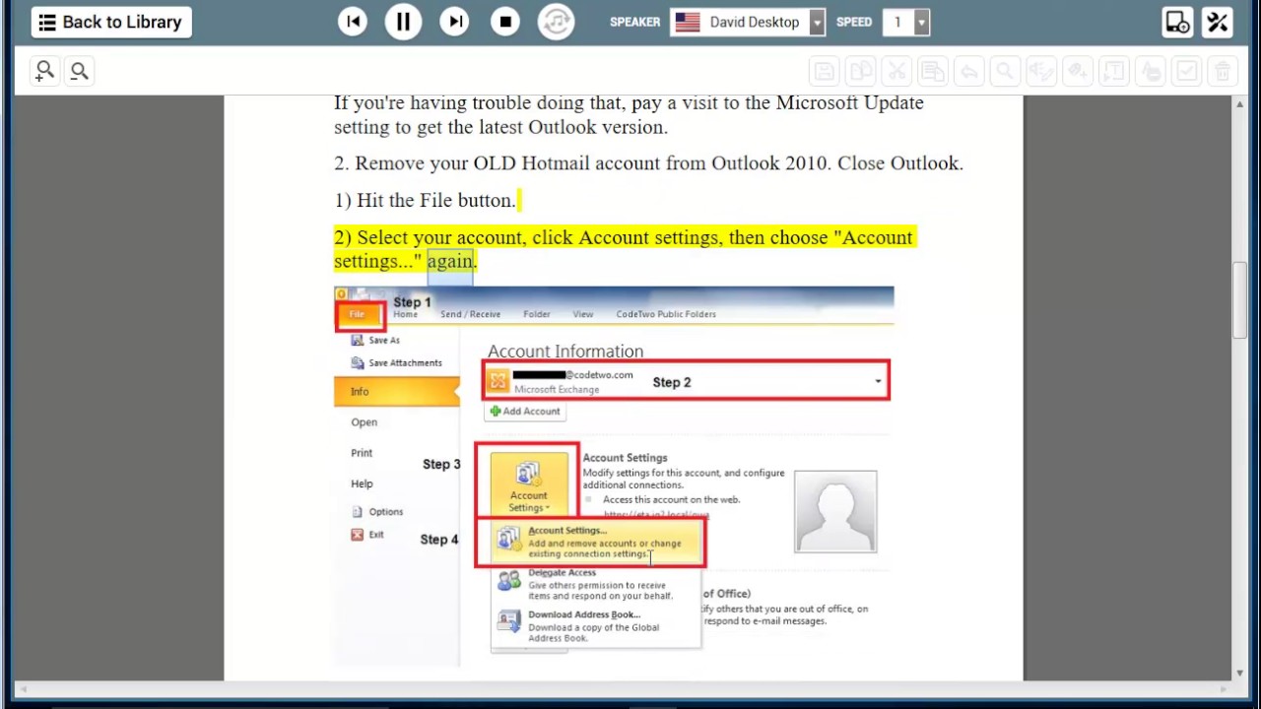Open the tools and settings icon
Screen dimensions: 1261x709
tap(1218, 22)
